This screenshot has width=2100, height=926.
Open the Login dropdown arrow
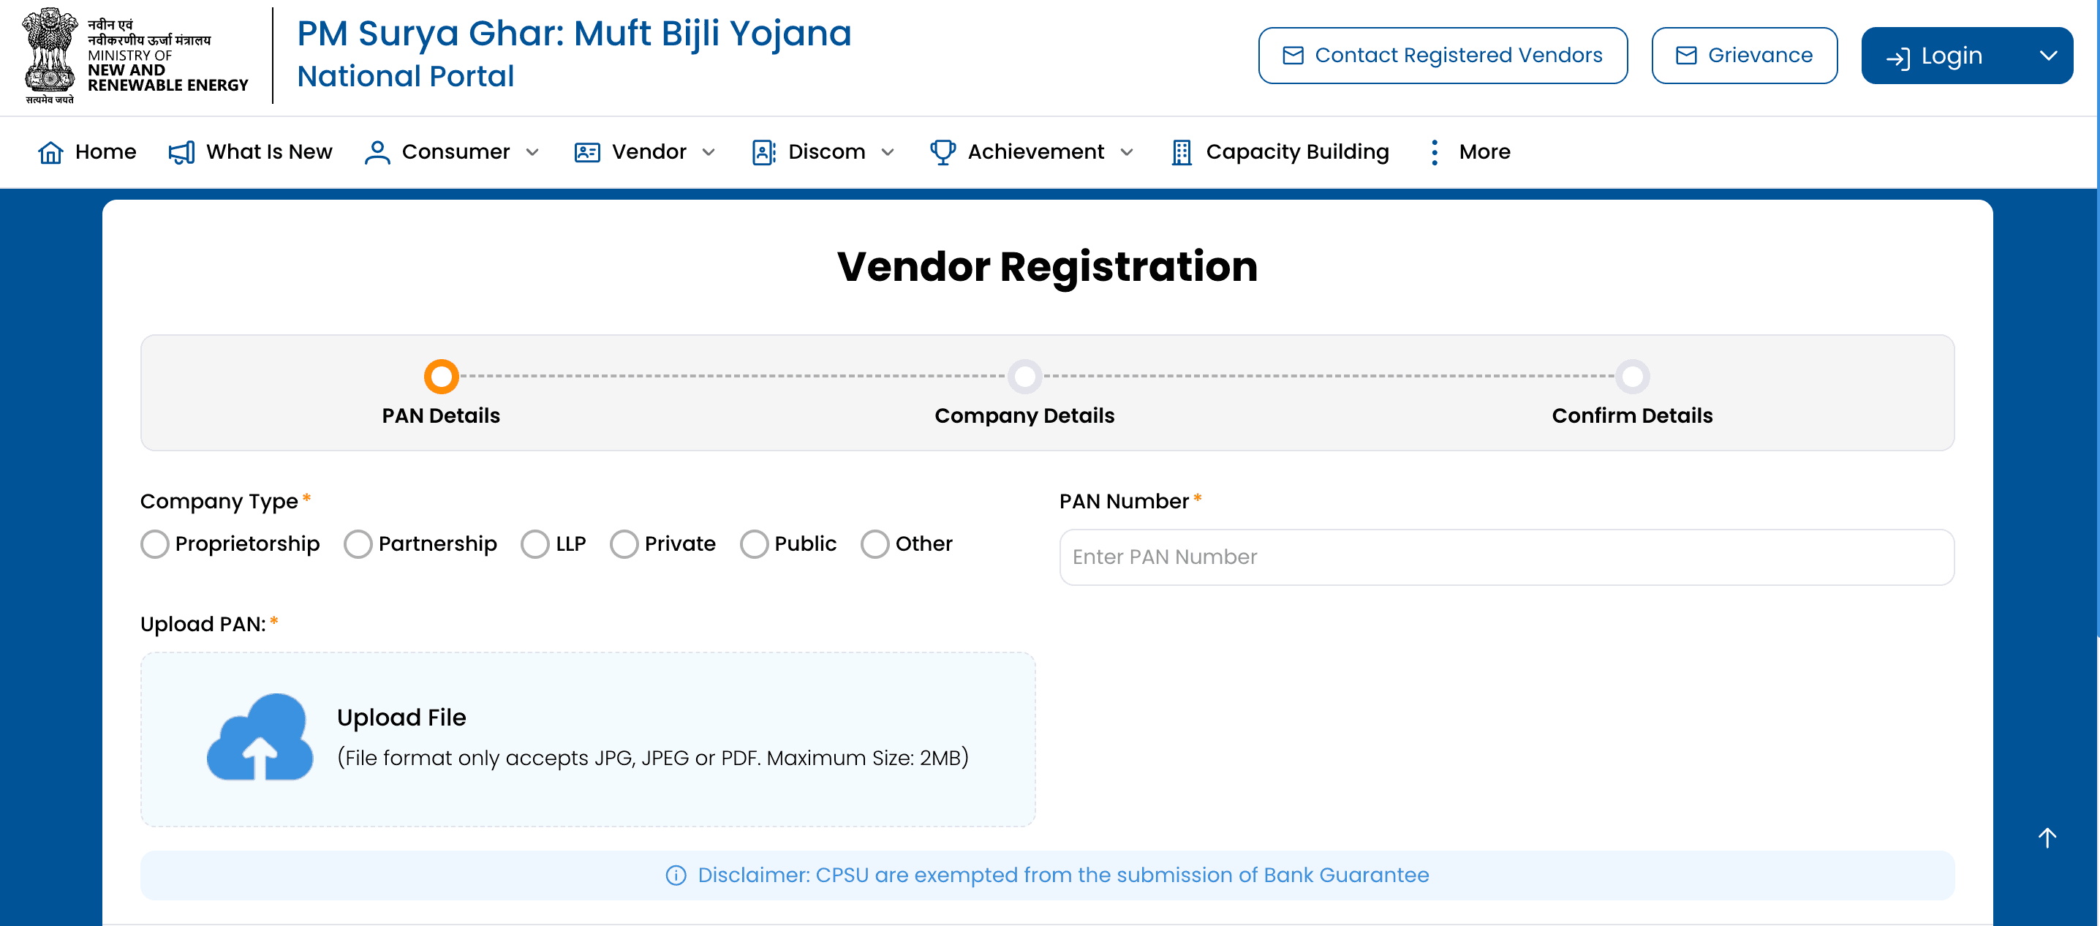(2047, 56)
